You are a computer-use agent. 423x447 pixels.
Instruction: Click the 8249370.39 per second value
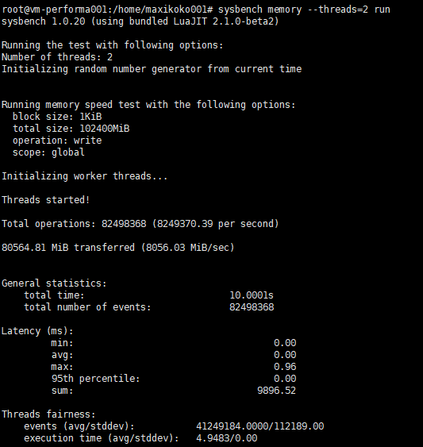click(215, 224)
